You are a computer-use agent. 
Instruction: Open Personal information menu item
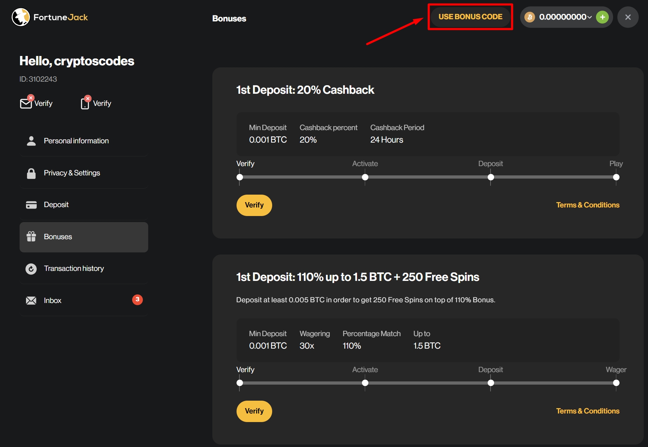pyautogui.click(x=84, y=141)
